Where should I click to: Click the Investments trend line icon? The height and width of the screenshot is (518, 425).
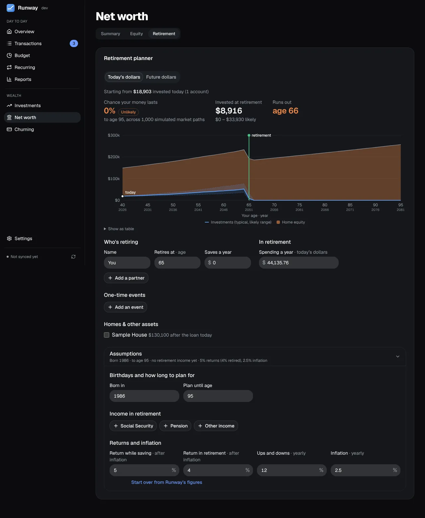coord(9,105)
